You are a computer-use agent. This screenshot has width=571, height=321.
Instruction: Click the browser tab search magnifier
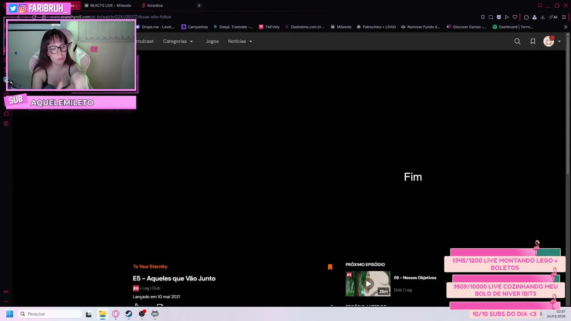540,5
